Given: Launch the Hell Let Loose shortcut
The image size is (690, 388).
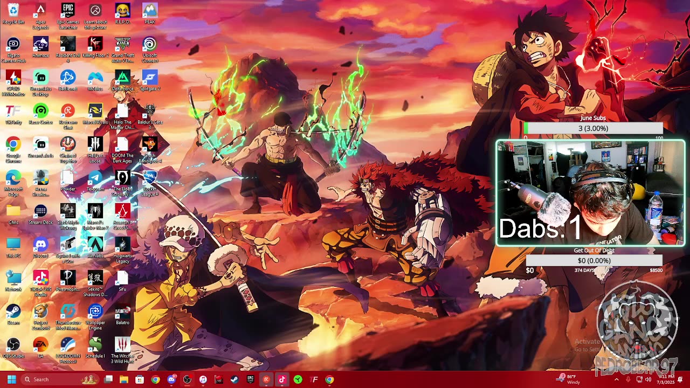Looking at the screenshot, I should [95, 150].
